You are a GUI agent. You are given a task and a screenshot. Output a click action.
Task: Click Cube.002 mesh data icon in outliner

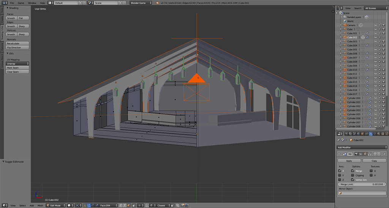click(363, 37)
